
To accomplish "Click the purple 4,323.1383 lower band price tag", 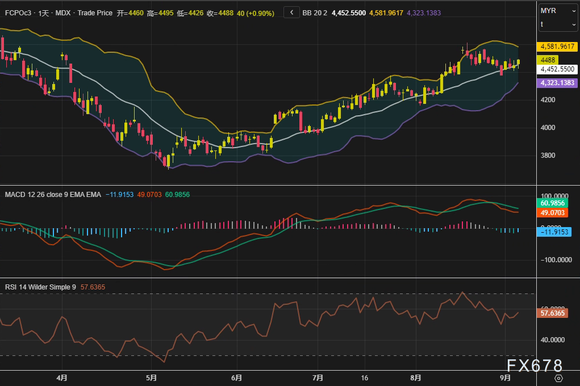I will pyautogui.click(x=558, y=83).
